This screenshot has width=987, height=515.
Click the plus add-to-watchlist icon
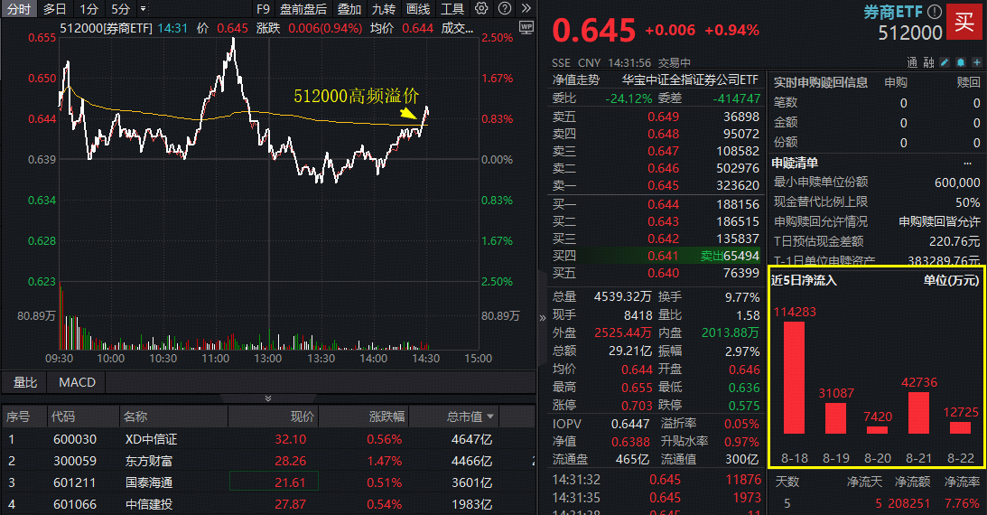tap(975, 63)
